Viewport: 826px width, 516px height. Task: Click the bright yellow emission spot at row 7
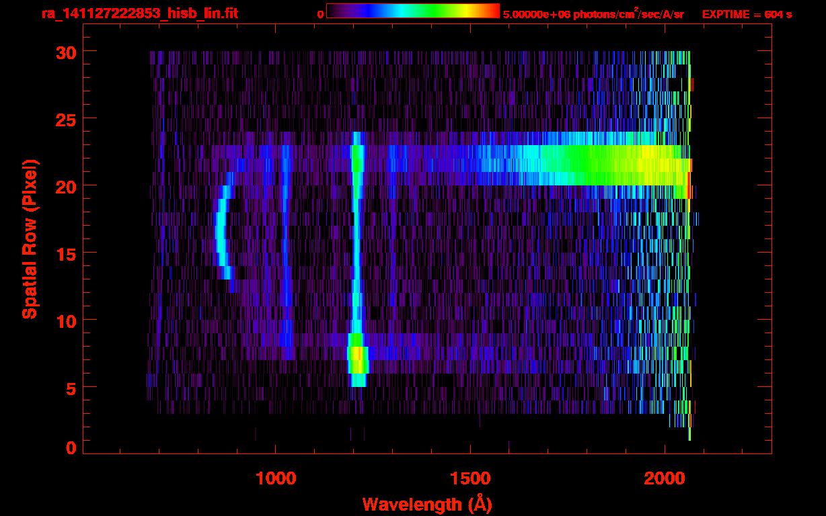[359, 359]
